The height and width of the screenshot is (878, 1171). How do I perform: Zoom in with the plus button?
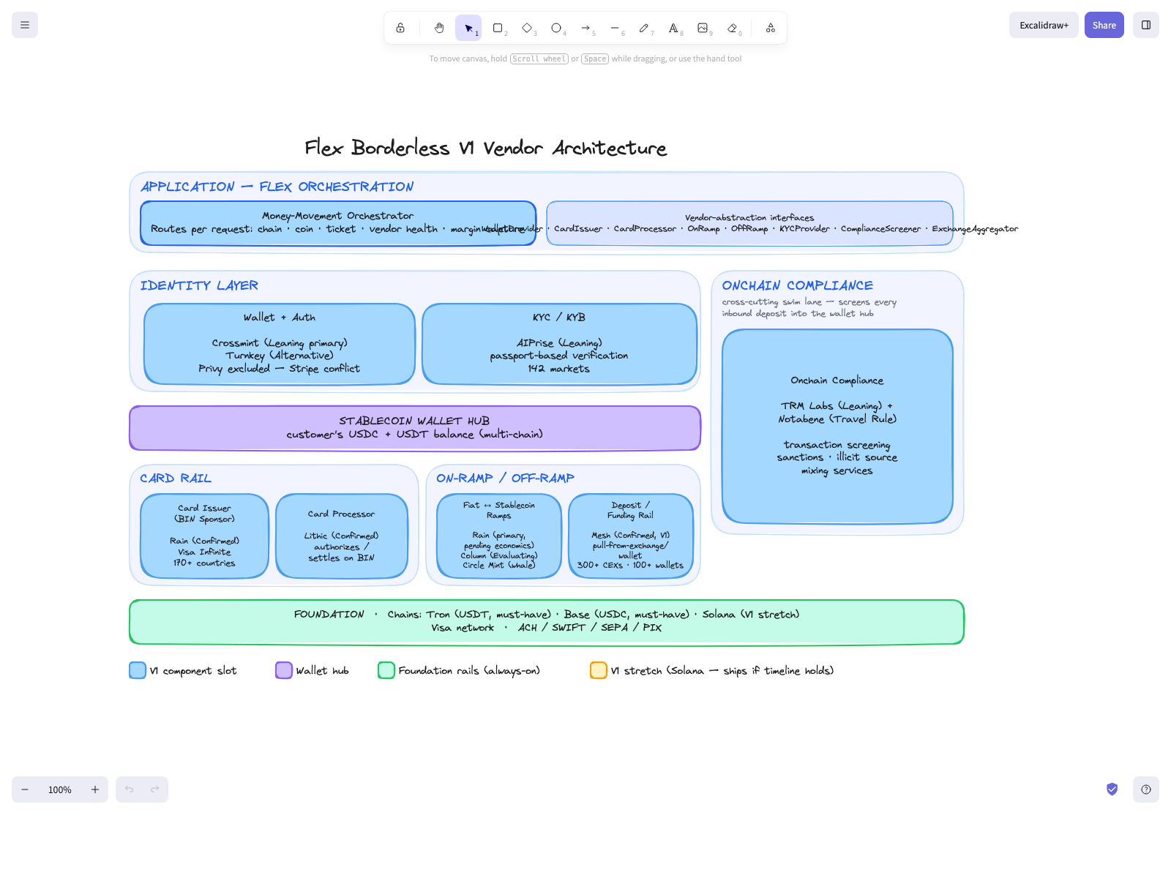coord(95,789)
